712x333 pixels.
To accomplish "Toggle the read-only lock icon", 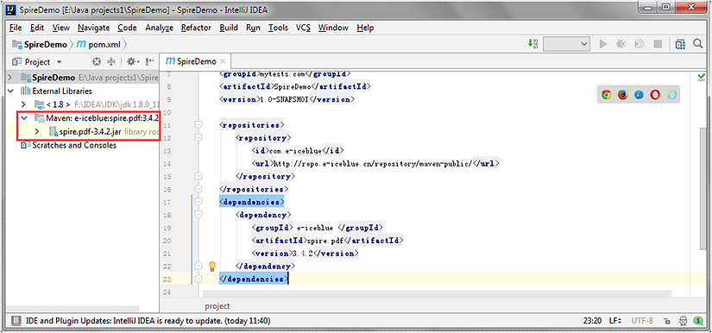I will tap(667, 321).
